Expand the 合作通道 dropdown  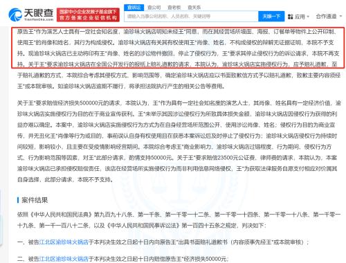pyautogui.click(x=329, y=17)
